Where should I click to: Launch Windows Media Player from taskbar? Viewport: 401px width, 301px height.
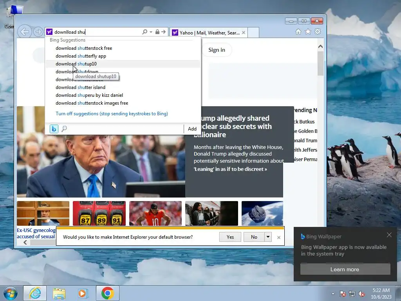tap(83, 293)
